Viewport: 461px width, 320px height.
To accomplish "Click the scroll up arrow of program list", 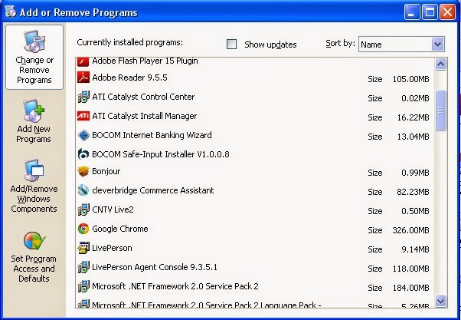I will pos(440,64).
